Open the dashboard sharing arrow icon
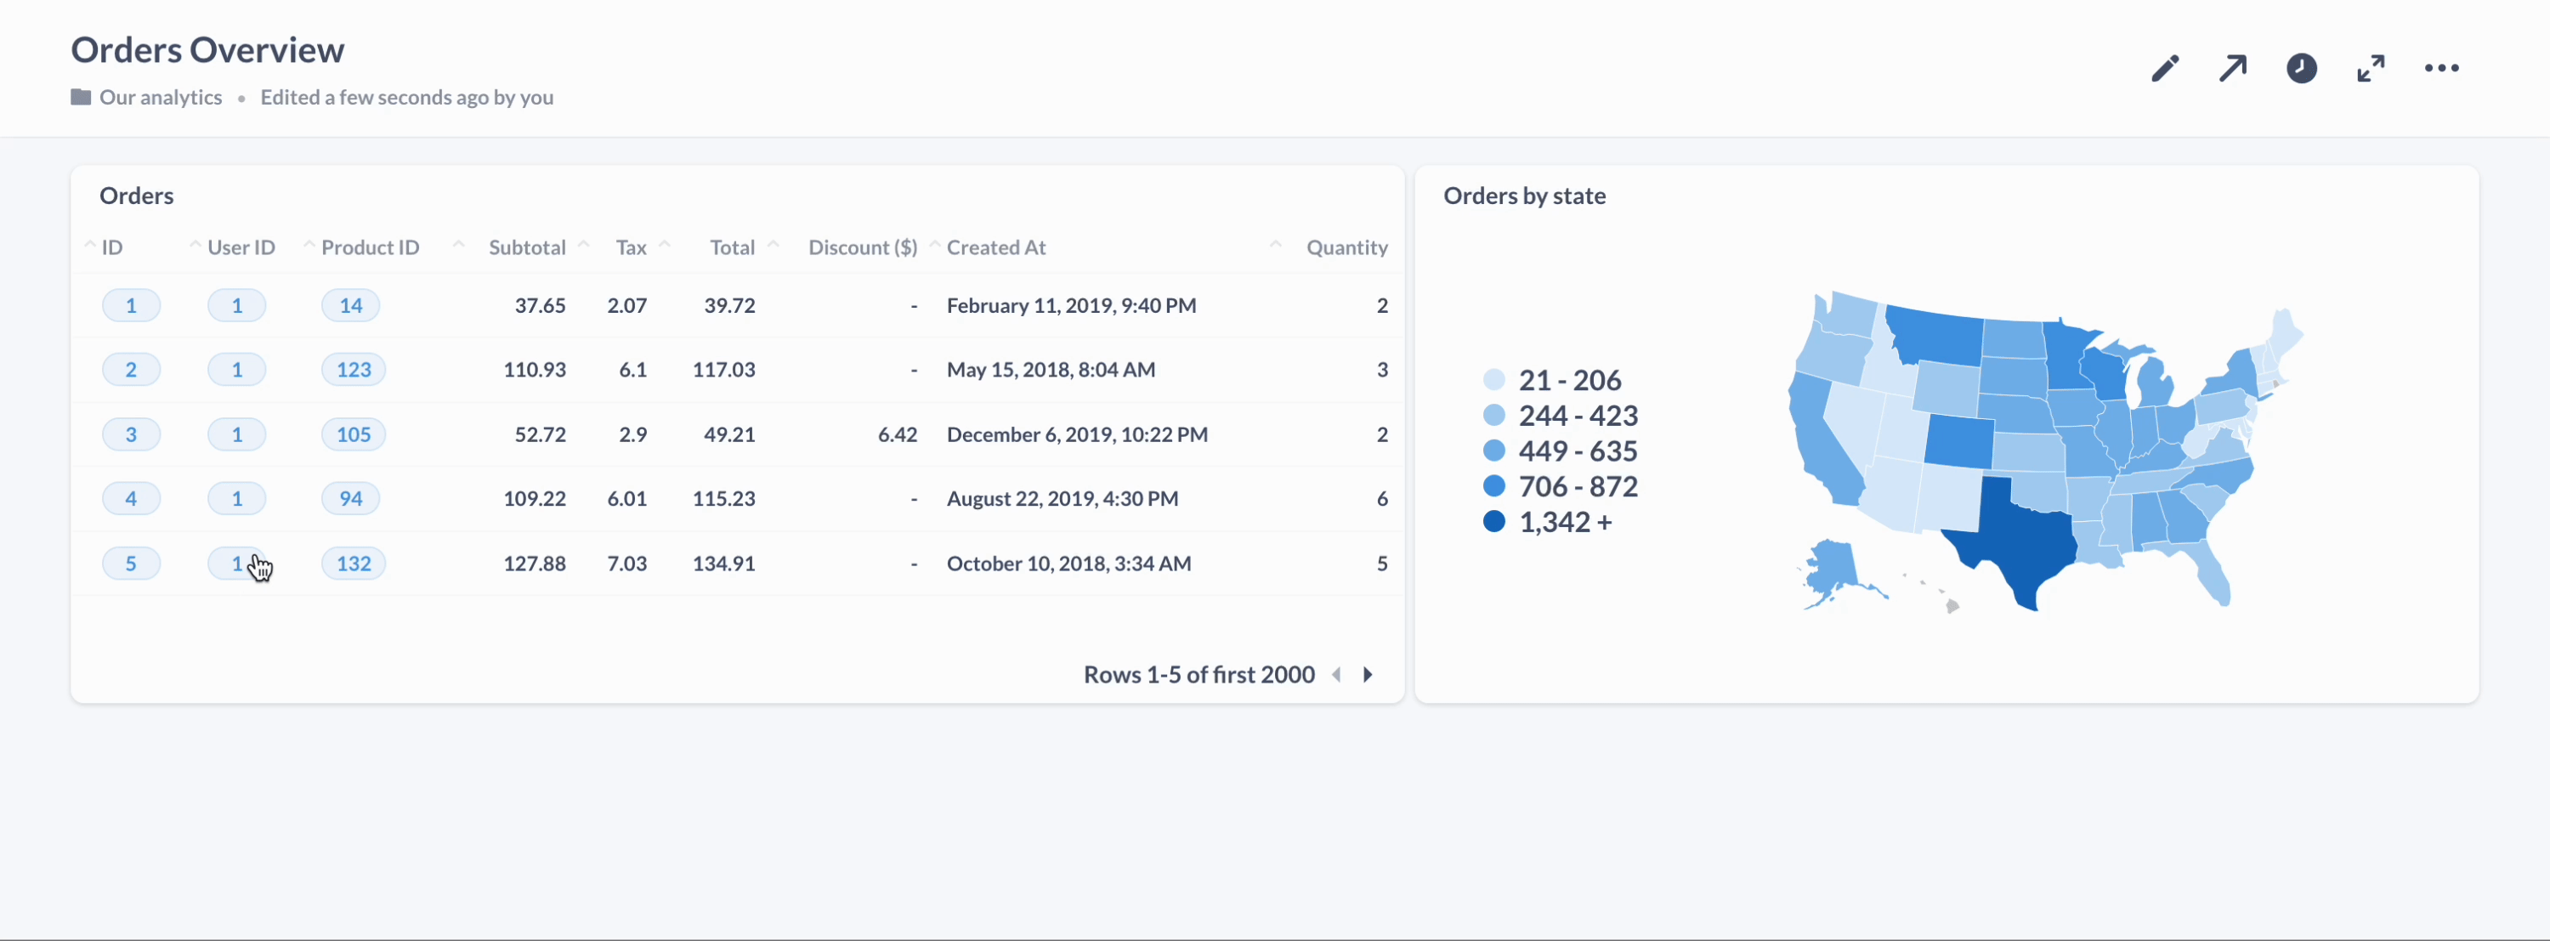The height and width of the screenshot is (941, 2550). click(2233, 67)
